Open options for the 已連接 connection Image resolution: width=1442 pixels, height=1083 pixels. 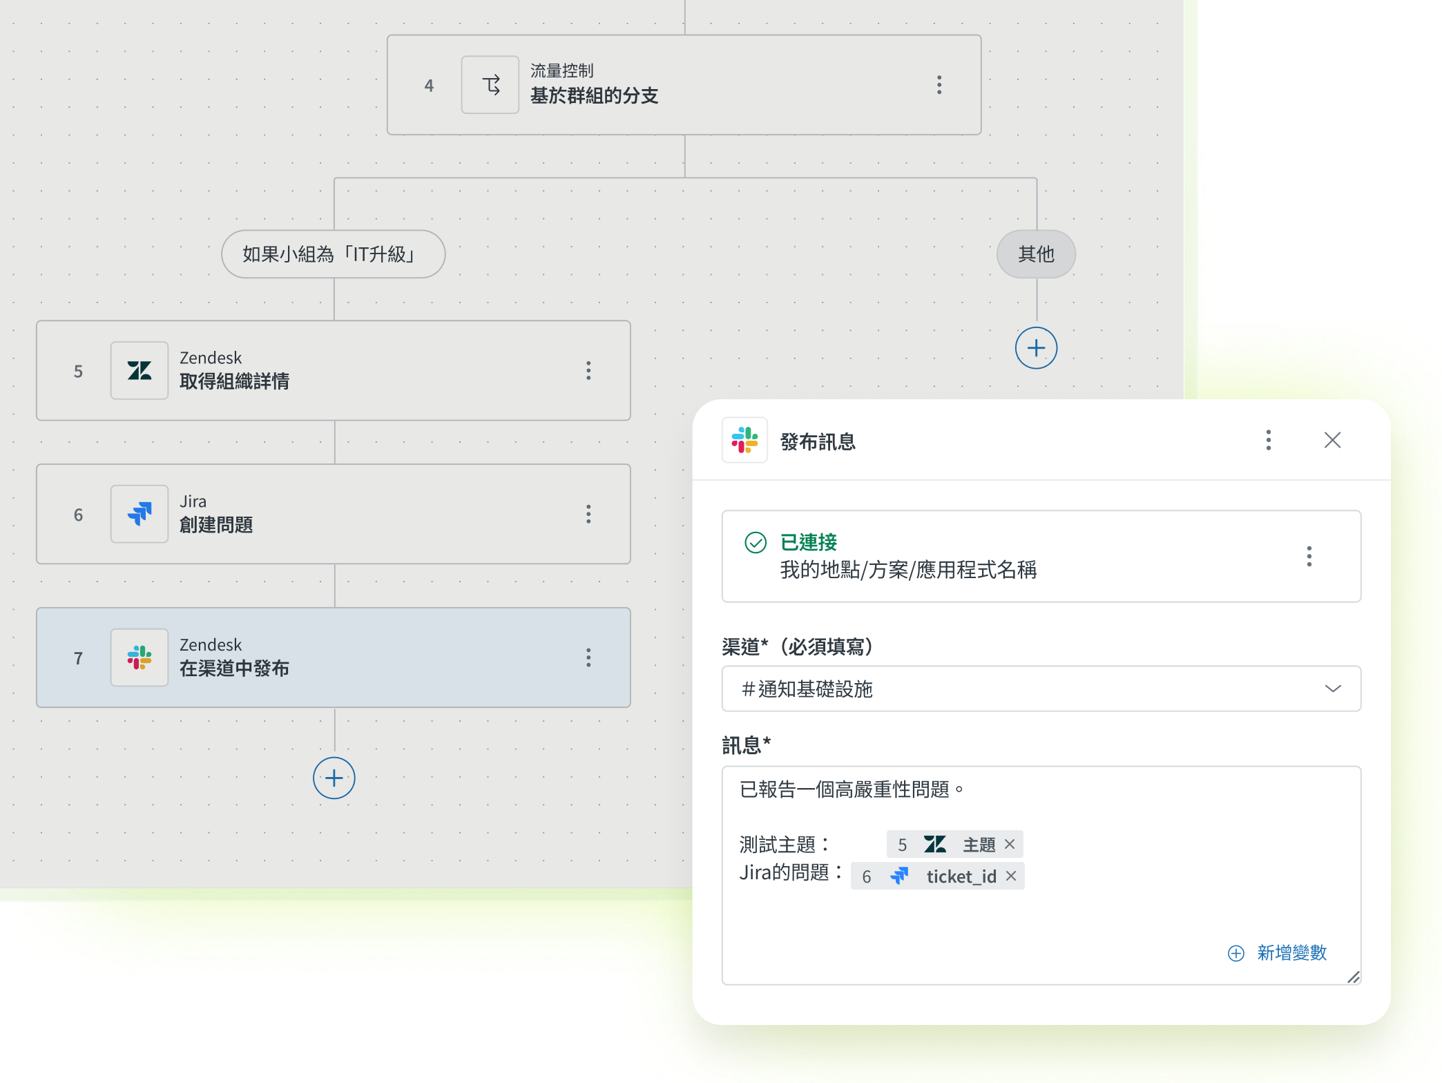pos(1309,556)
